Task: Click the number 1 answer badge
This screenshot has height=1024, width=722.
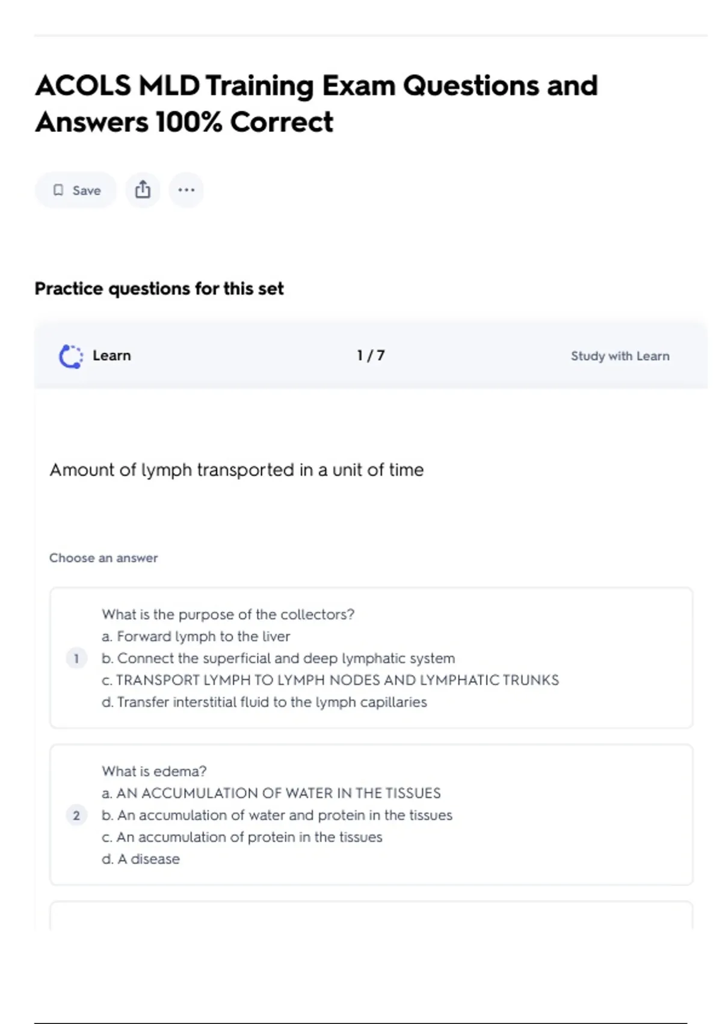Action: 76,658
